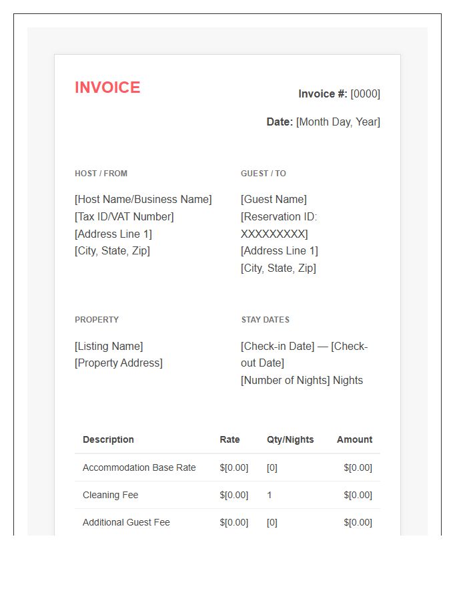Click the Qty/Nights column header
The width and height of the screenshot is (467, 601).
click(x=290, y=439)
